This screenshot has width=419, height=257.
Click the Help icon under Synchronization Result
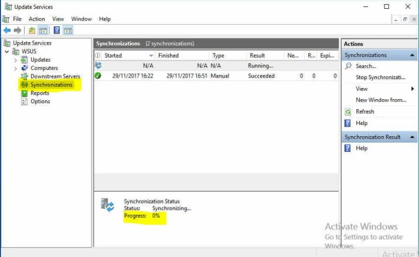click(x=348, y=148)
